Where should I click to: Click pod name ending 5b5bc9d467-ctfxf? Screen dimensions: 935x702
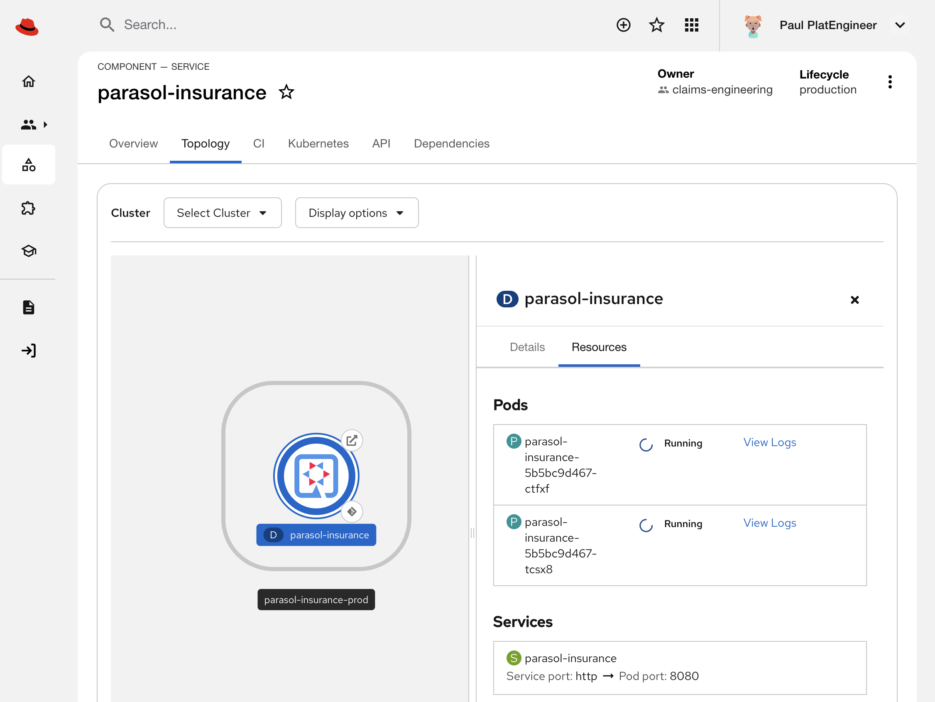click(x=561, y=465)
